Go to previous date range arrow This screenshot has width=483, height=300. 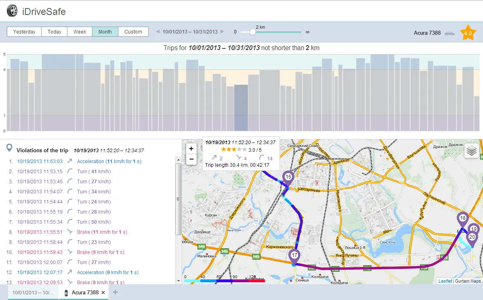158,31
